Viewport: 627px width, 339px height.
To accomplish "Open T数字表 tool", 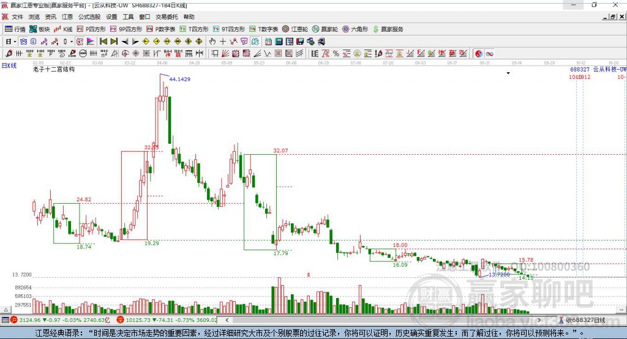I will [263, 29].
